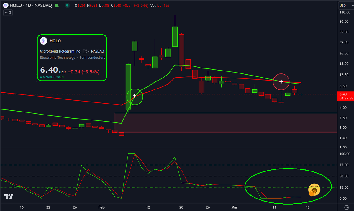Open external link icon beside MicroCloud Hologram Inc.
Screen dimensions: 354x211
click(85, 51)
